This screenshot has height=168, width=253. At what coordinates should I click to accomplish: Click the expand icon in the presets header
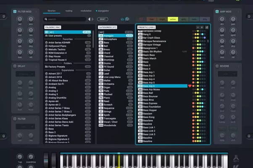[206, 27]
